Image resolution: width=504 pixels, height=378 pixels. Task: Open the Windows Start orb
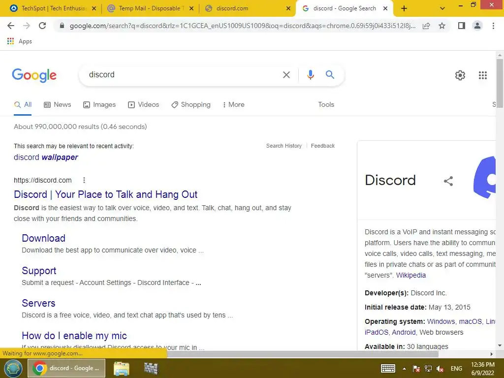pos(13,368)
